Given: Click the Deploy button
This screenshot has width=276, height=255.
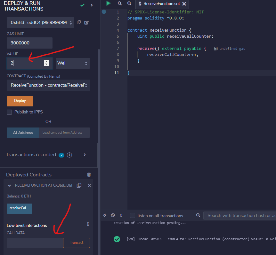Looking at the screenshot, I should tap(20, 101).
